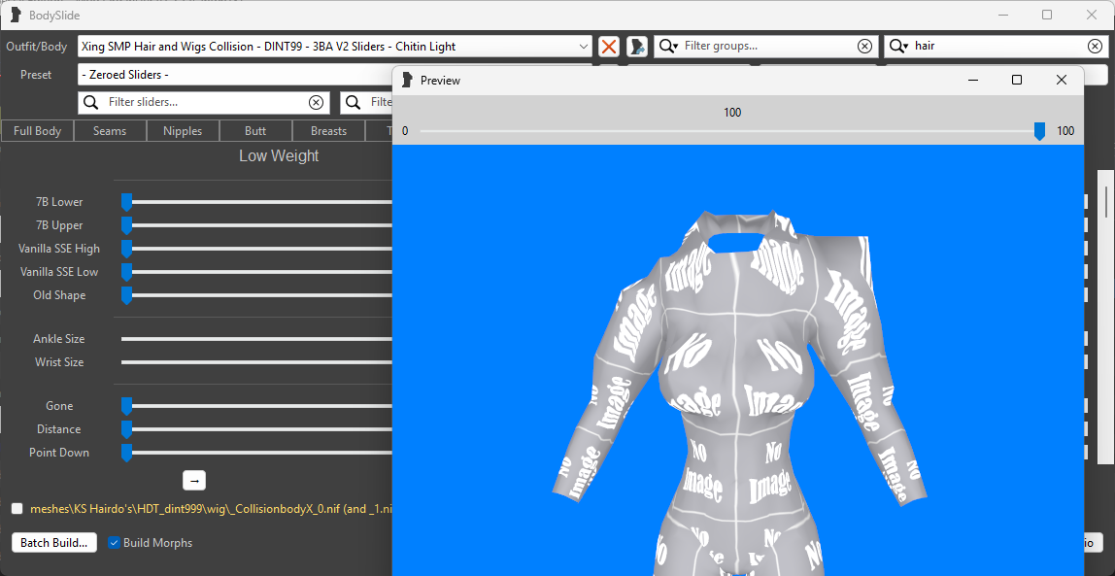Click the Distance slider thumb
This screenshot has height=576, width=1115.
126,429
